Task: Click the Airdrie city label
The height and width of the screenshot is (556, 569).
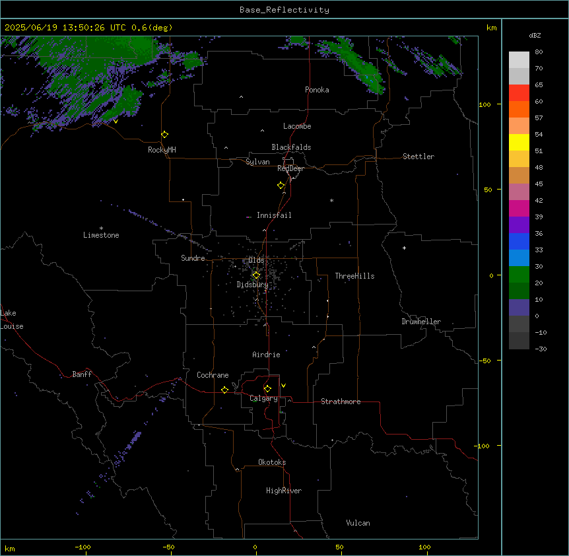Action: coord(266,355)
